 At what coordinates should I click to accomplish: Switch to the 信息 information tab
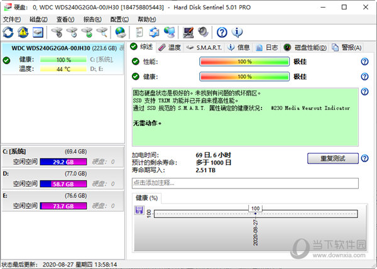point(239,48)
